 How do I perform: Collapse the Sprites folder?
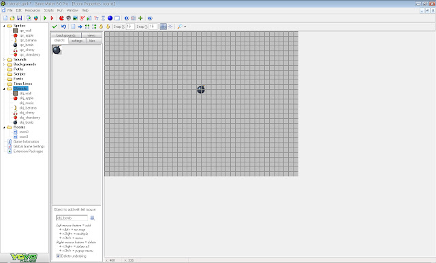click(4, 26)
